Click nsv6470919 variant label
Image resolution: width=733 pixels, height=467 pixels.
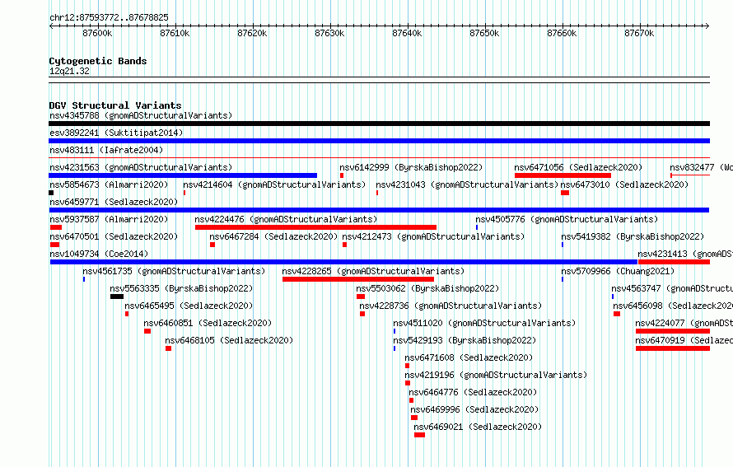click(684, 340)
